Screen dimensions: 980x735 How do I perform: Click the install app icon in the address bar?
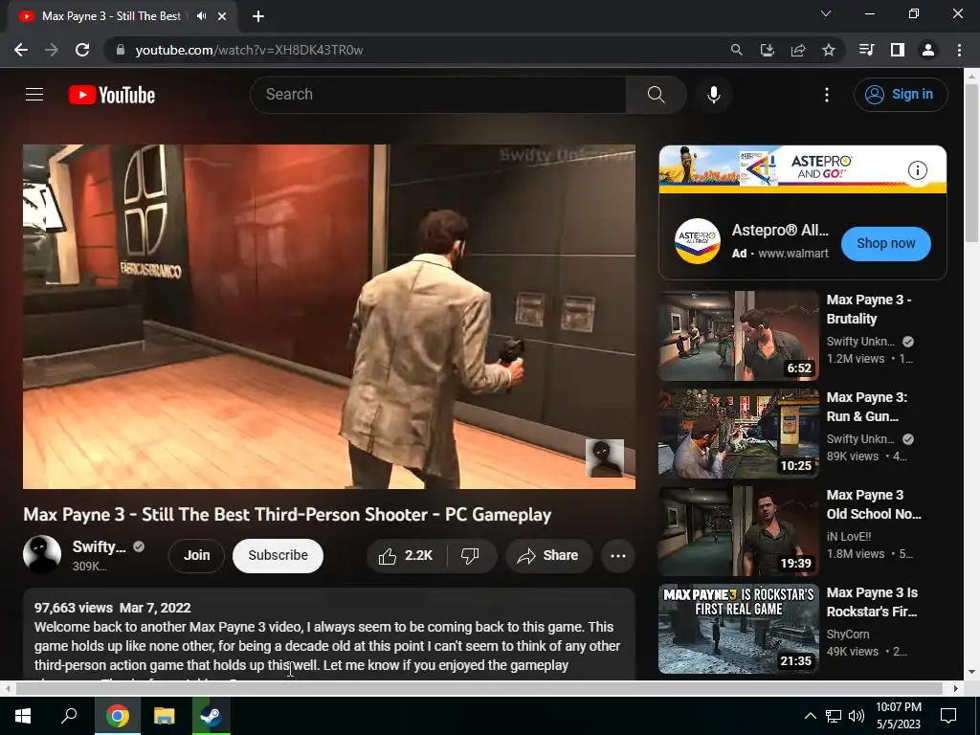click(x=767, y=50)
